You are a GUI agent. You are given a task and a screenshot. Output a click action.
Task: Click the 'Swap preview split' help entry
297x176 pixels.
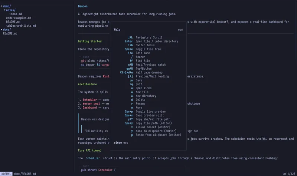coord(150,116)
